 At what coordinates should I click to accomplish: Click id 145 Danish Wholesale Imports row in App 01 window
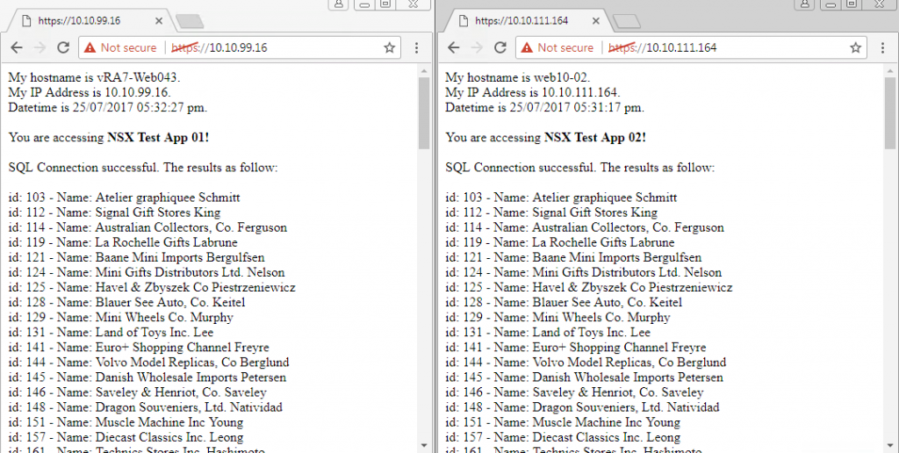click(x=147, y=377)
